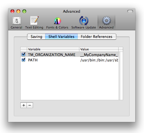Select the TM_ORGANIZATION_NAME row name

point(52,55)
